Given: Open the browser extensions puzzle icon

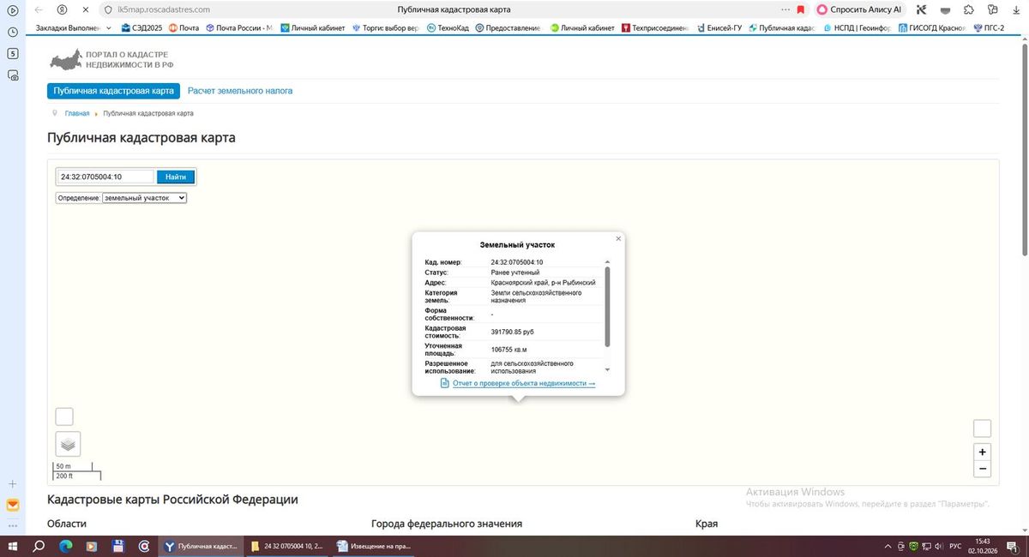Looking at the screenshot, I should point(968,9).
